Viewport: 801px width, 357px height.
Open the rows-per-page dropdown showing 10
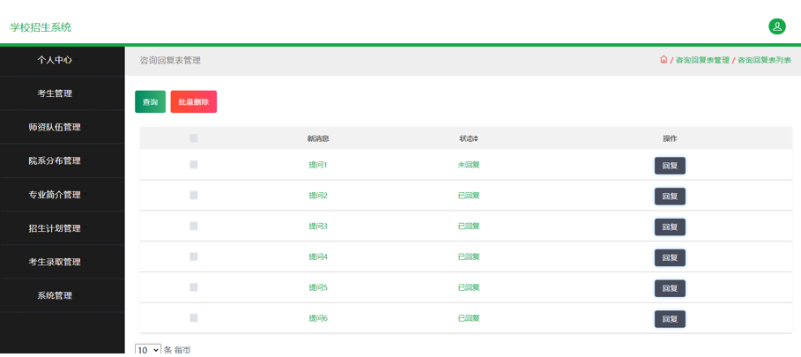click(148, 350)
